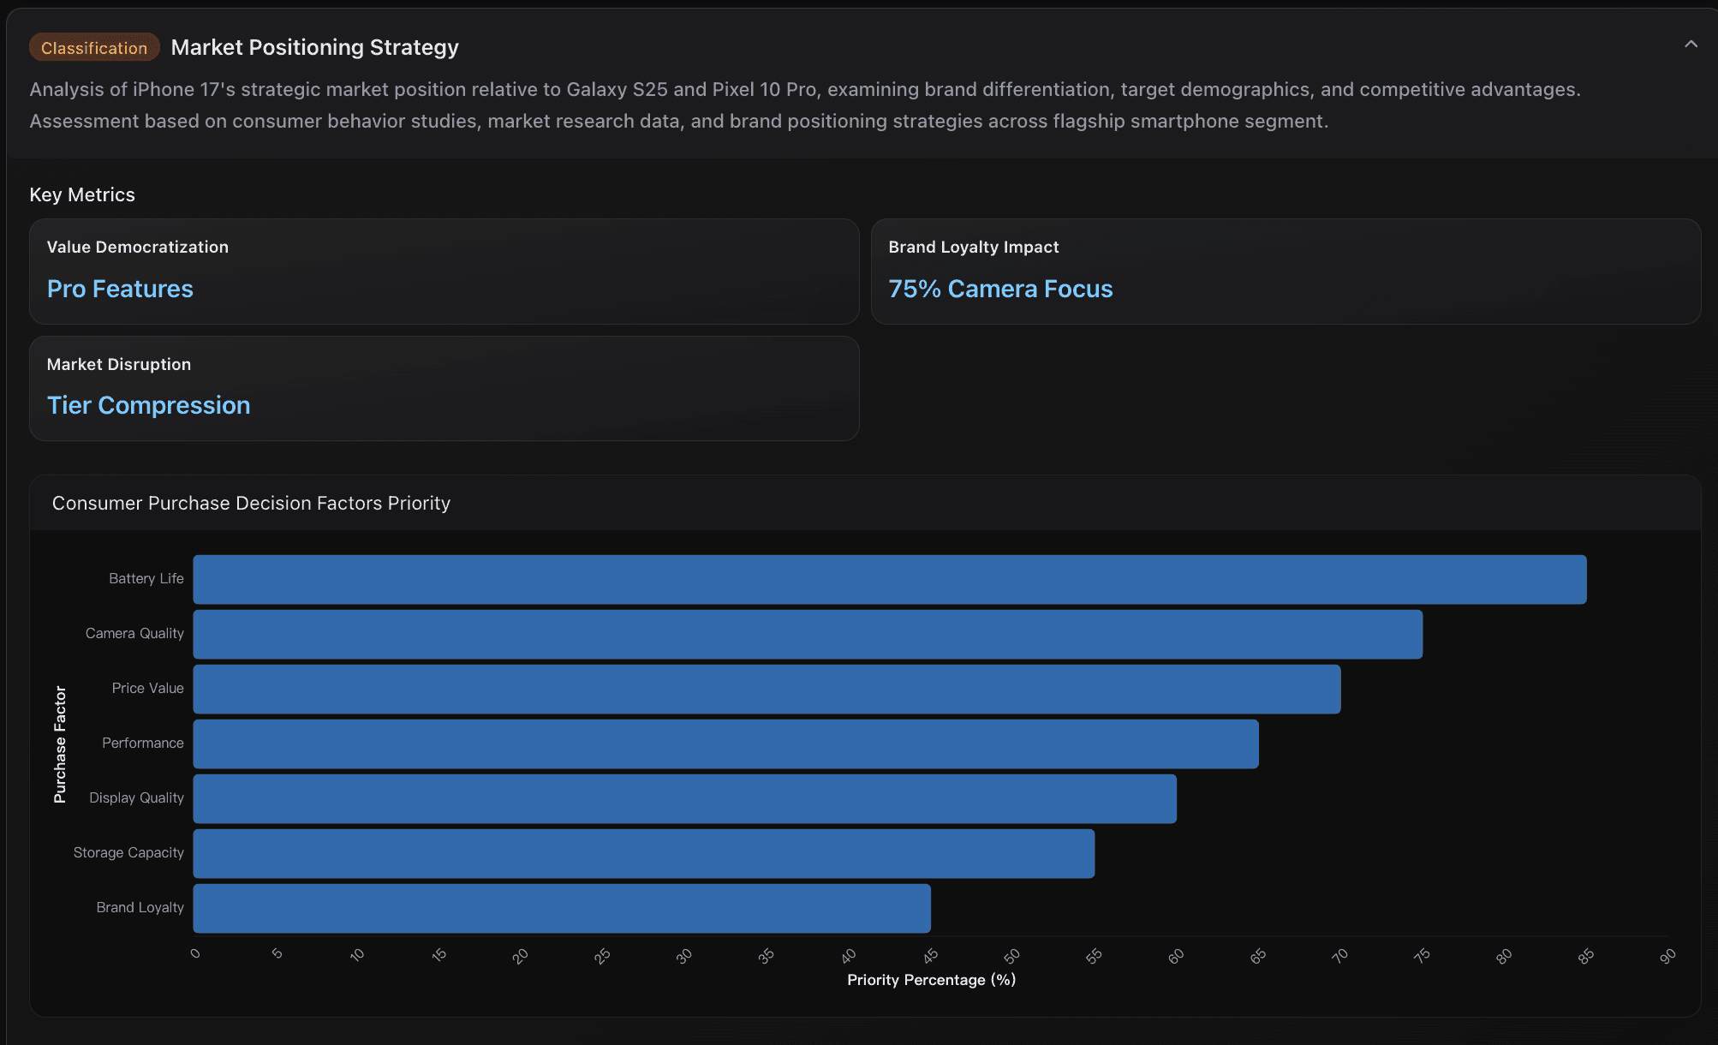This screenshot has width=1718, height=1045.
Task: Click the Market Disruption label
Action: coord(119,364)
